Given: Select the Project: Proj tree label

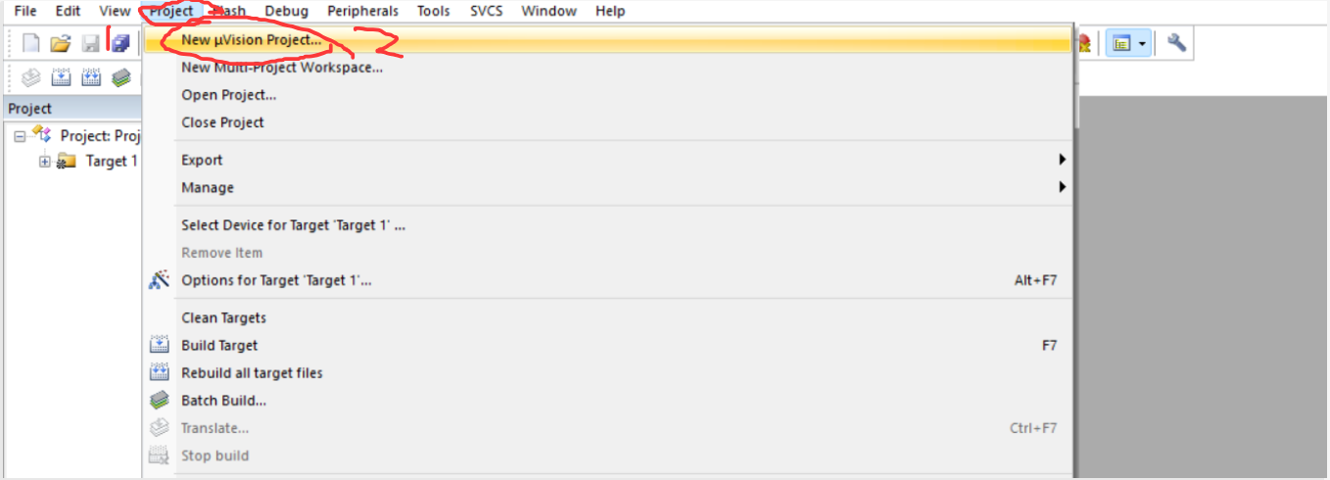Looking at the screenshot, I should 101,135.
